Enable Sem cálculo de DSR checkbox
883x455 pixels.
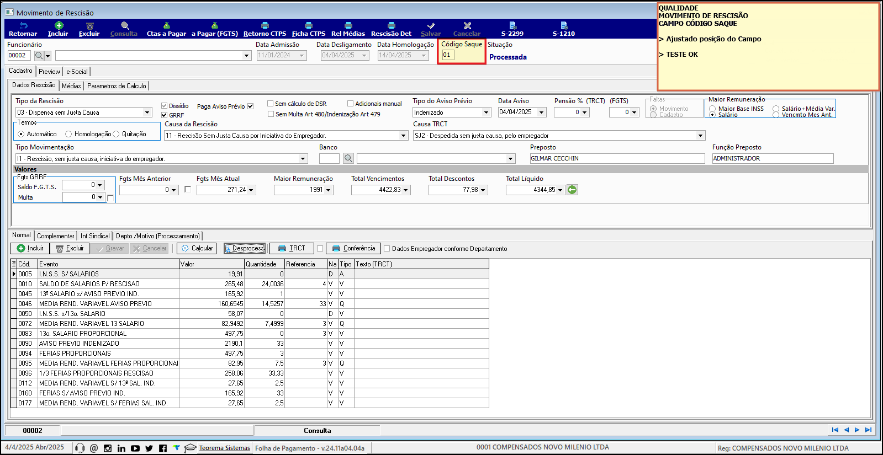click(271, 104)
